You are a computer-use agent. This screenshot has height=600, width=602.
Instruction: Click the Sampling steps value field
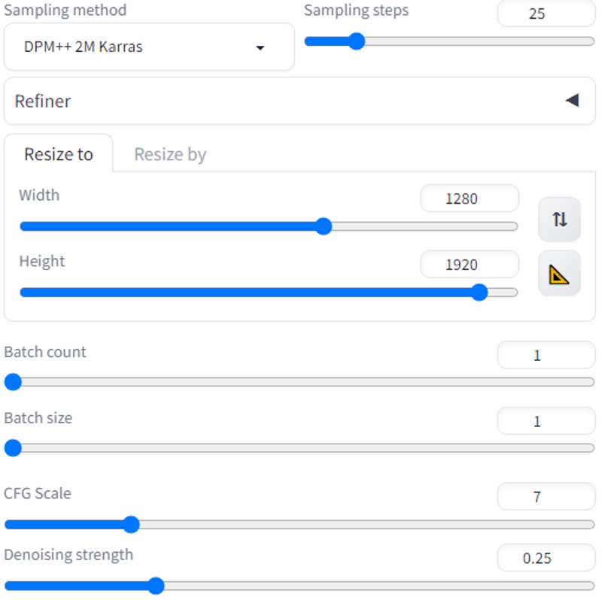click(x=546, y=13)
